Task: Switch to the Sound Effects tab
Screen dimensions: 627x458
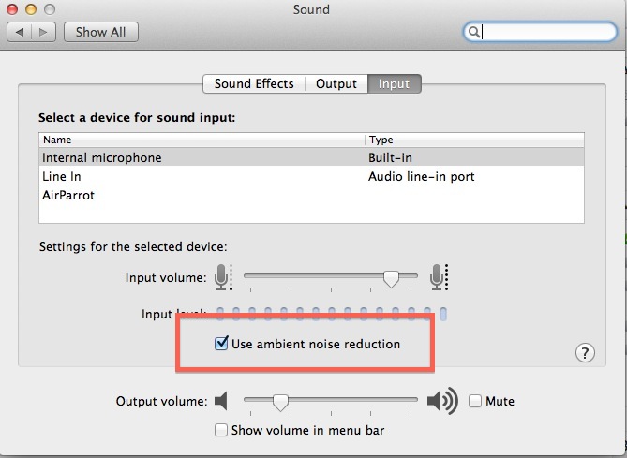Action: point(254,84)
